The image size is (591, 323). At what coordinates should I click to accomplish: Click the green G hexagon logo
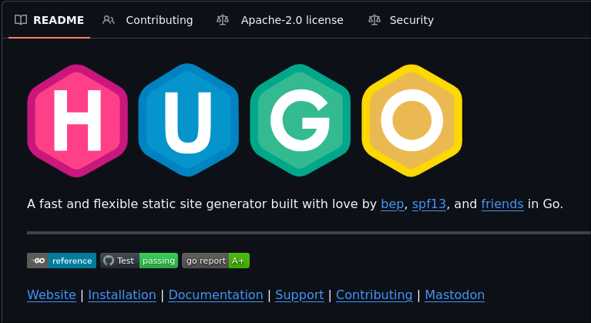click(300, 120)
